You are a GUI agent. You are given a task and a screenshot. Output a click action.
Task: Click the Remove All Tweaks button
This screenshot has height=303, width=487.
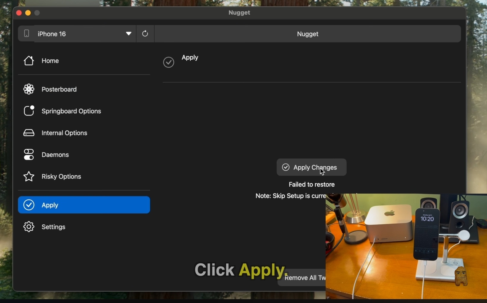pos(302,278)
